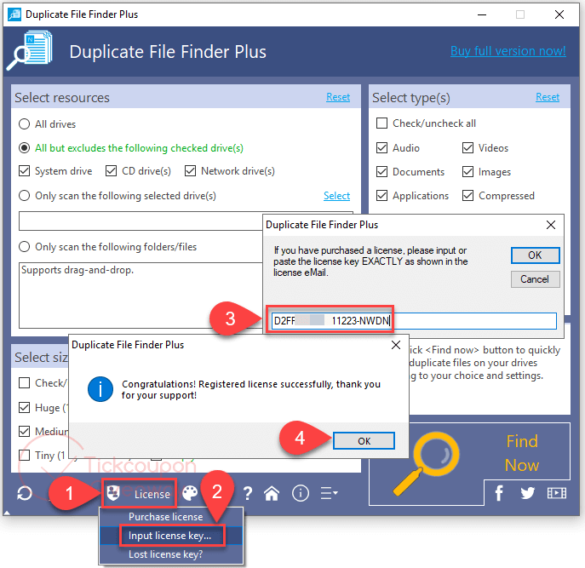Viewport: 585px width, 568px height.
Task: Cancel the license key dialog
Action: pos(535,279)
